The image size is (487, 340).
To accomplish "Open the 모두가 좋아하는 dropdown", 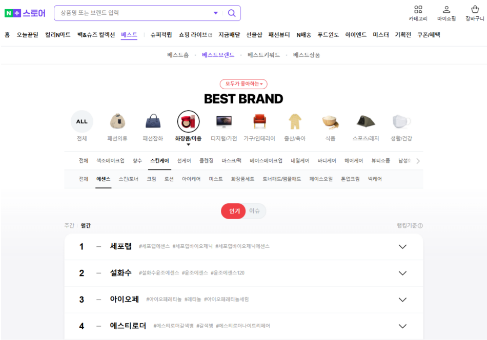I will click(x=243, y=84).
